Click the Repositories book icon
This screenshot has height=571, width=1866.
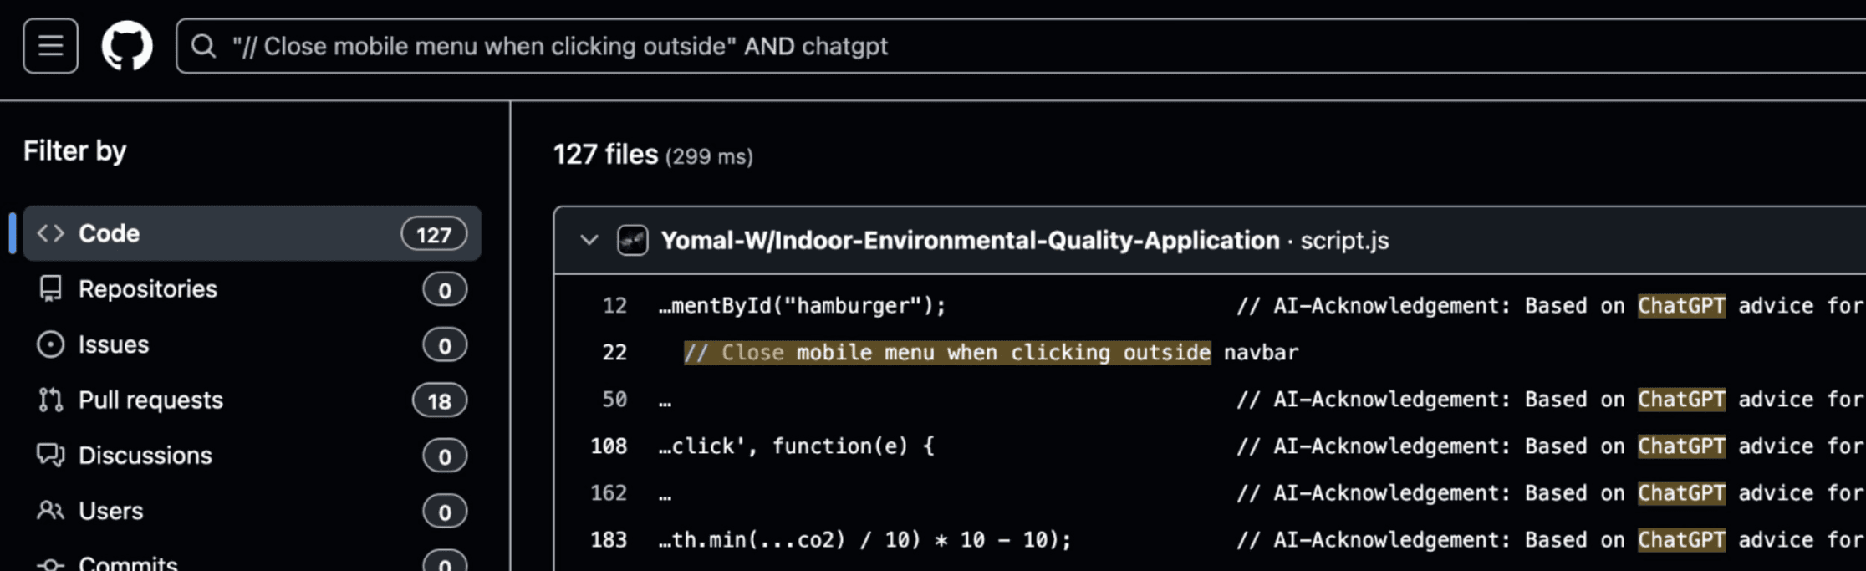tap(51, 289)
